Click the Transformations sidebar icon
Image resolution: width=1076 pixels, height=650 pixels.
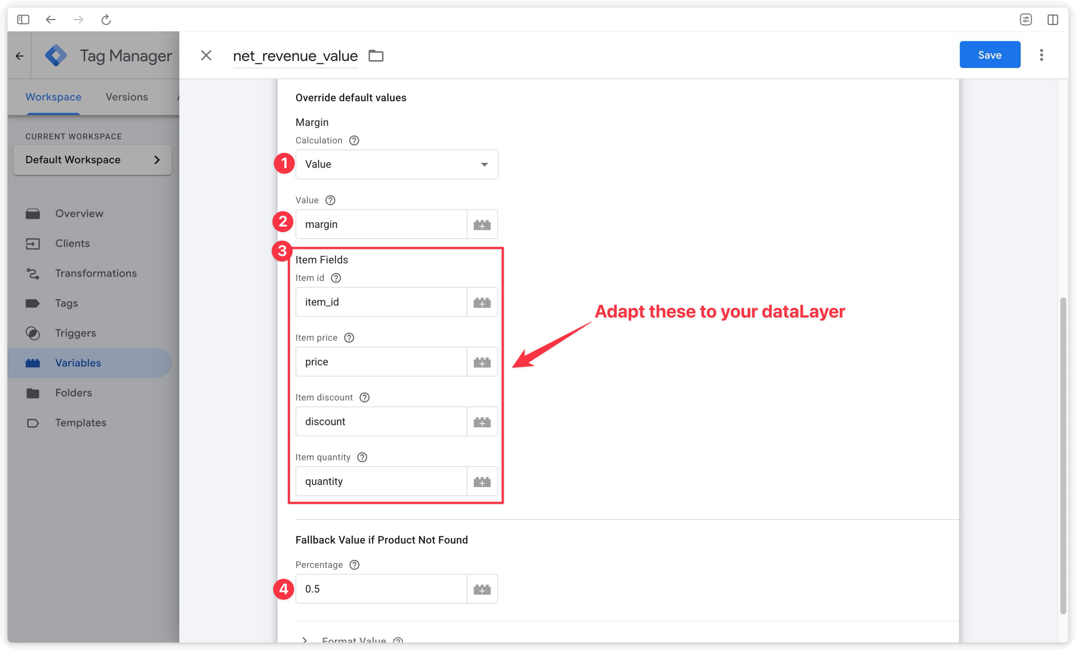point(33,274)
